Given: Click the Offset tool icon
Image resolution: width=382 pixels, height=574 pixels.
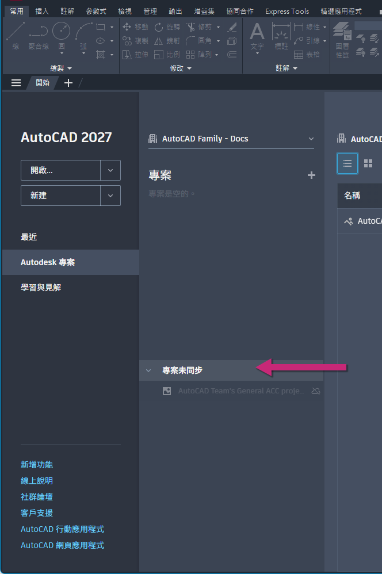Looking at the screenshot, I should 232,55.
